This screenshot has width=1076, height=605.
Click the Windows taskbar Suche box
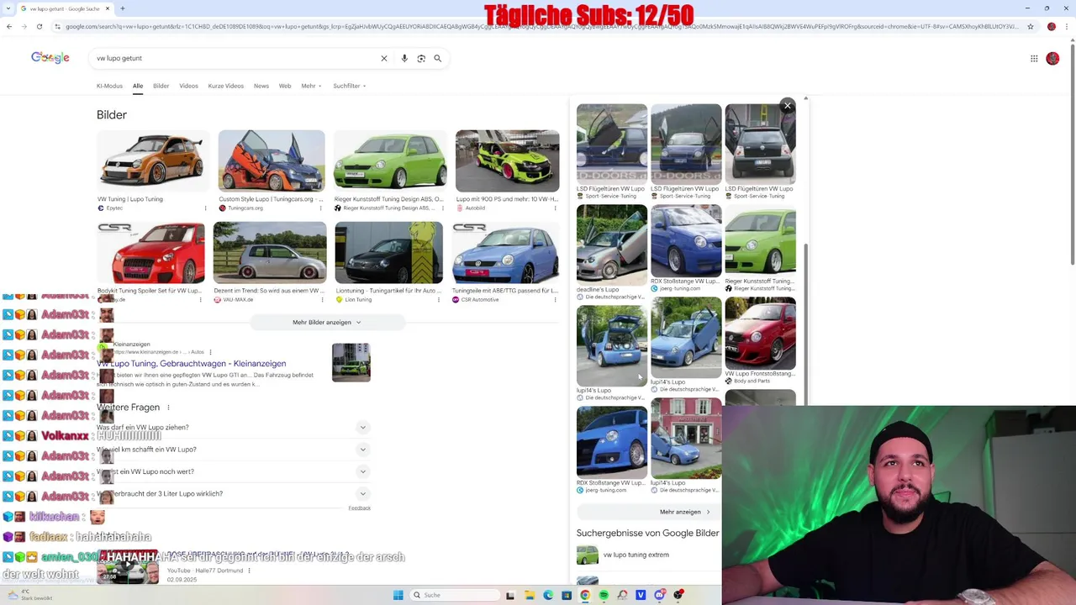pos(454,595)
